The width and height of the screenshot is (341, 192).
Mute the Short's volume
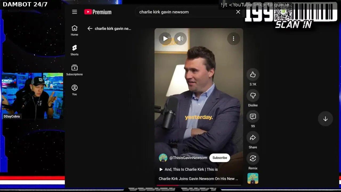180,39
